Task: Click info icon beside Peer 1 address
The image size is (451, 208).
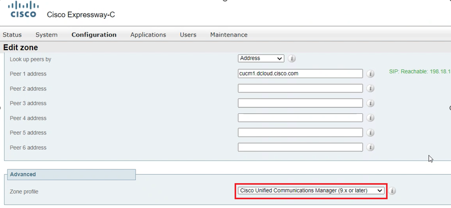Action: [370, 74]
